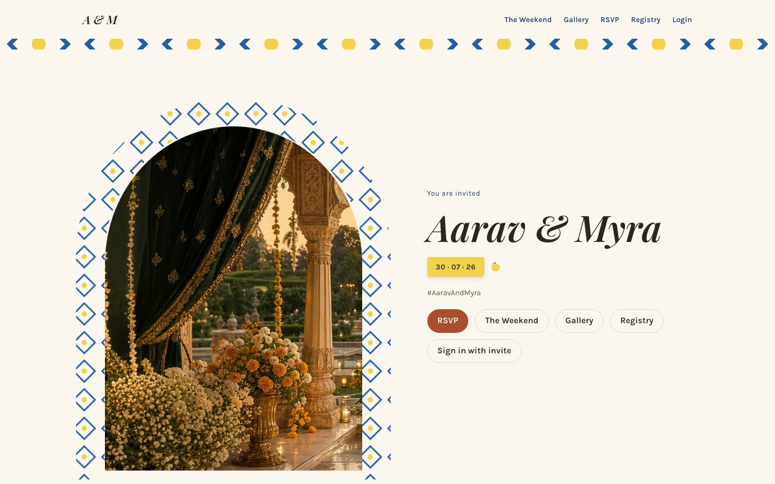Viewport: 775px width, 484px height.
Task: Click The Weekend pill button
Action: (511, 321)
